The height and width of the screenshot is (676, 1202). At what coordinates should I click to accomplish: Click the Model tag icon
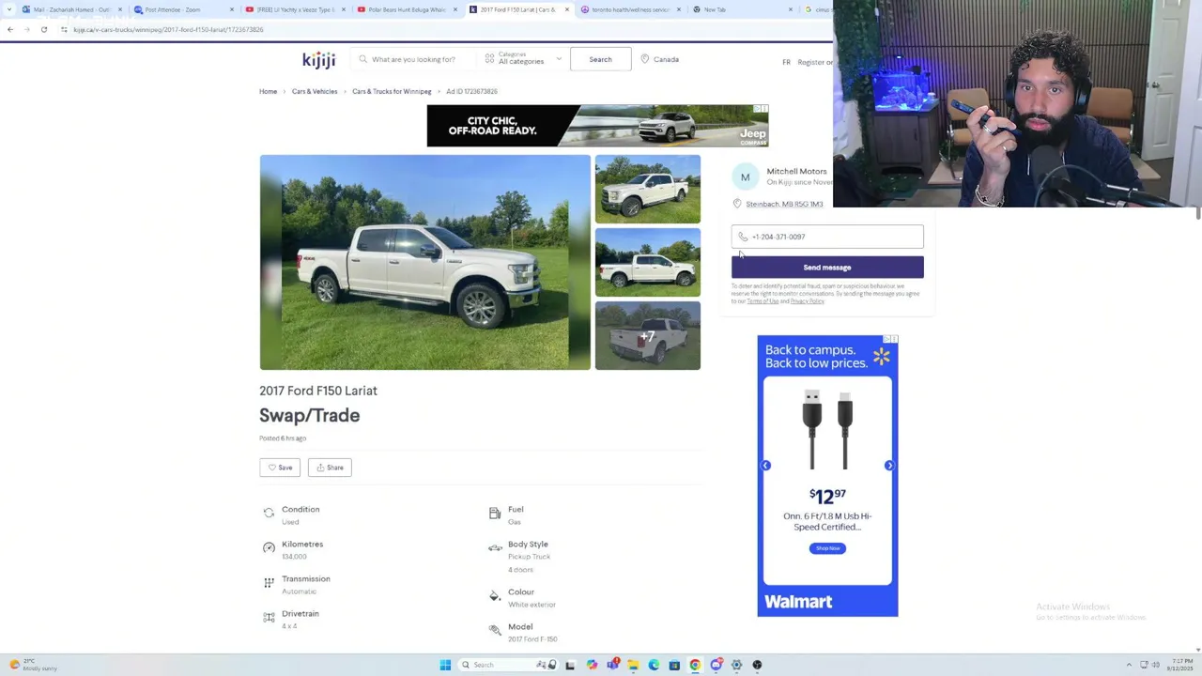495,630
